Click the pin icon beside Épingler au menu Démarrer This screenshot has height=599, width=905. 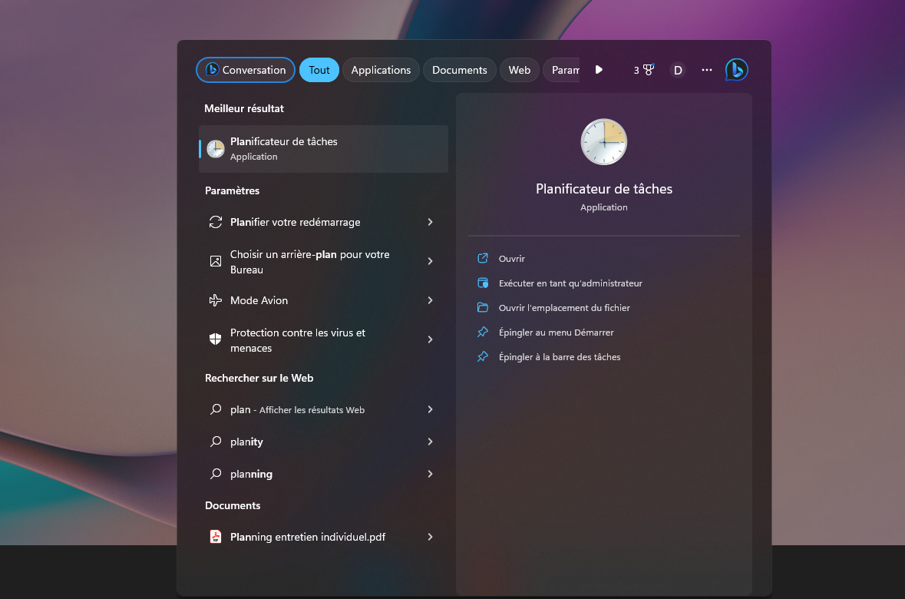tap(483, 333)
